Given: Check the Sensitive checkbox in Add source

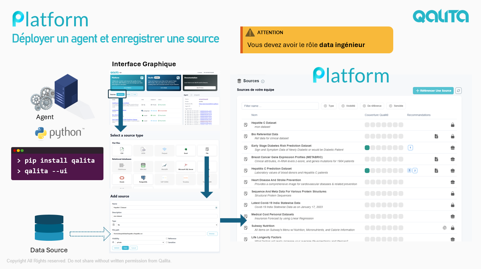Looking at the screenshot, I should (x=167, y=242).
